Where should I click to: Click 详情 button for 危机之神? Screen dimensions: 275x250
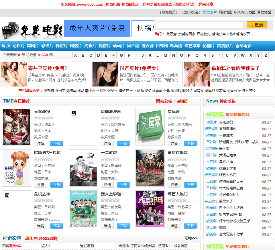click(40, 226)
